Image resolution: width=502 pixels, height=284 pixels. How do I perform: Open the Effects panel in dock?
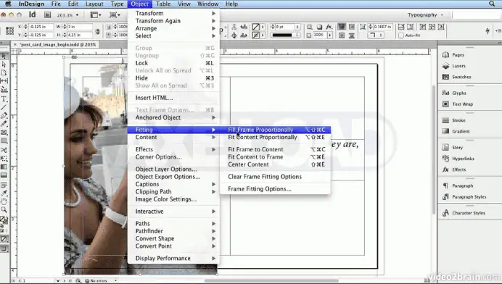(454, 170)
